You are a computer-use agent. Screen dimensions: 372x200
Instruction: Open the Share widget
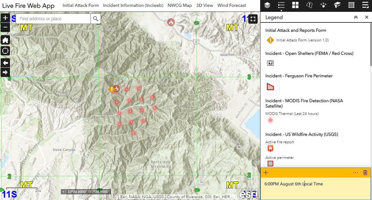pos(323,5)
